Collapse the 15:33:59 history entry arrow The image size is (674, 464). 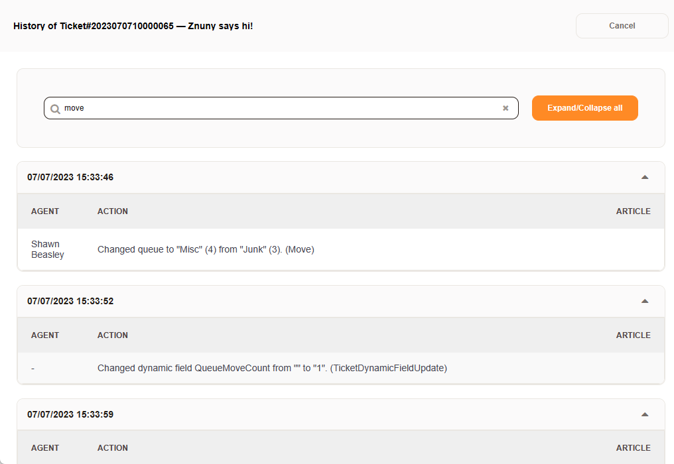pyautogui.click(x=645, y=414)
